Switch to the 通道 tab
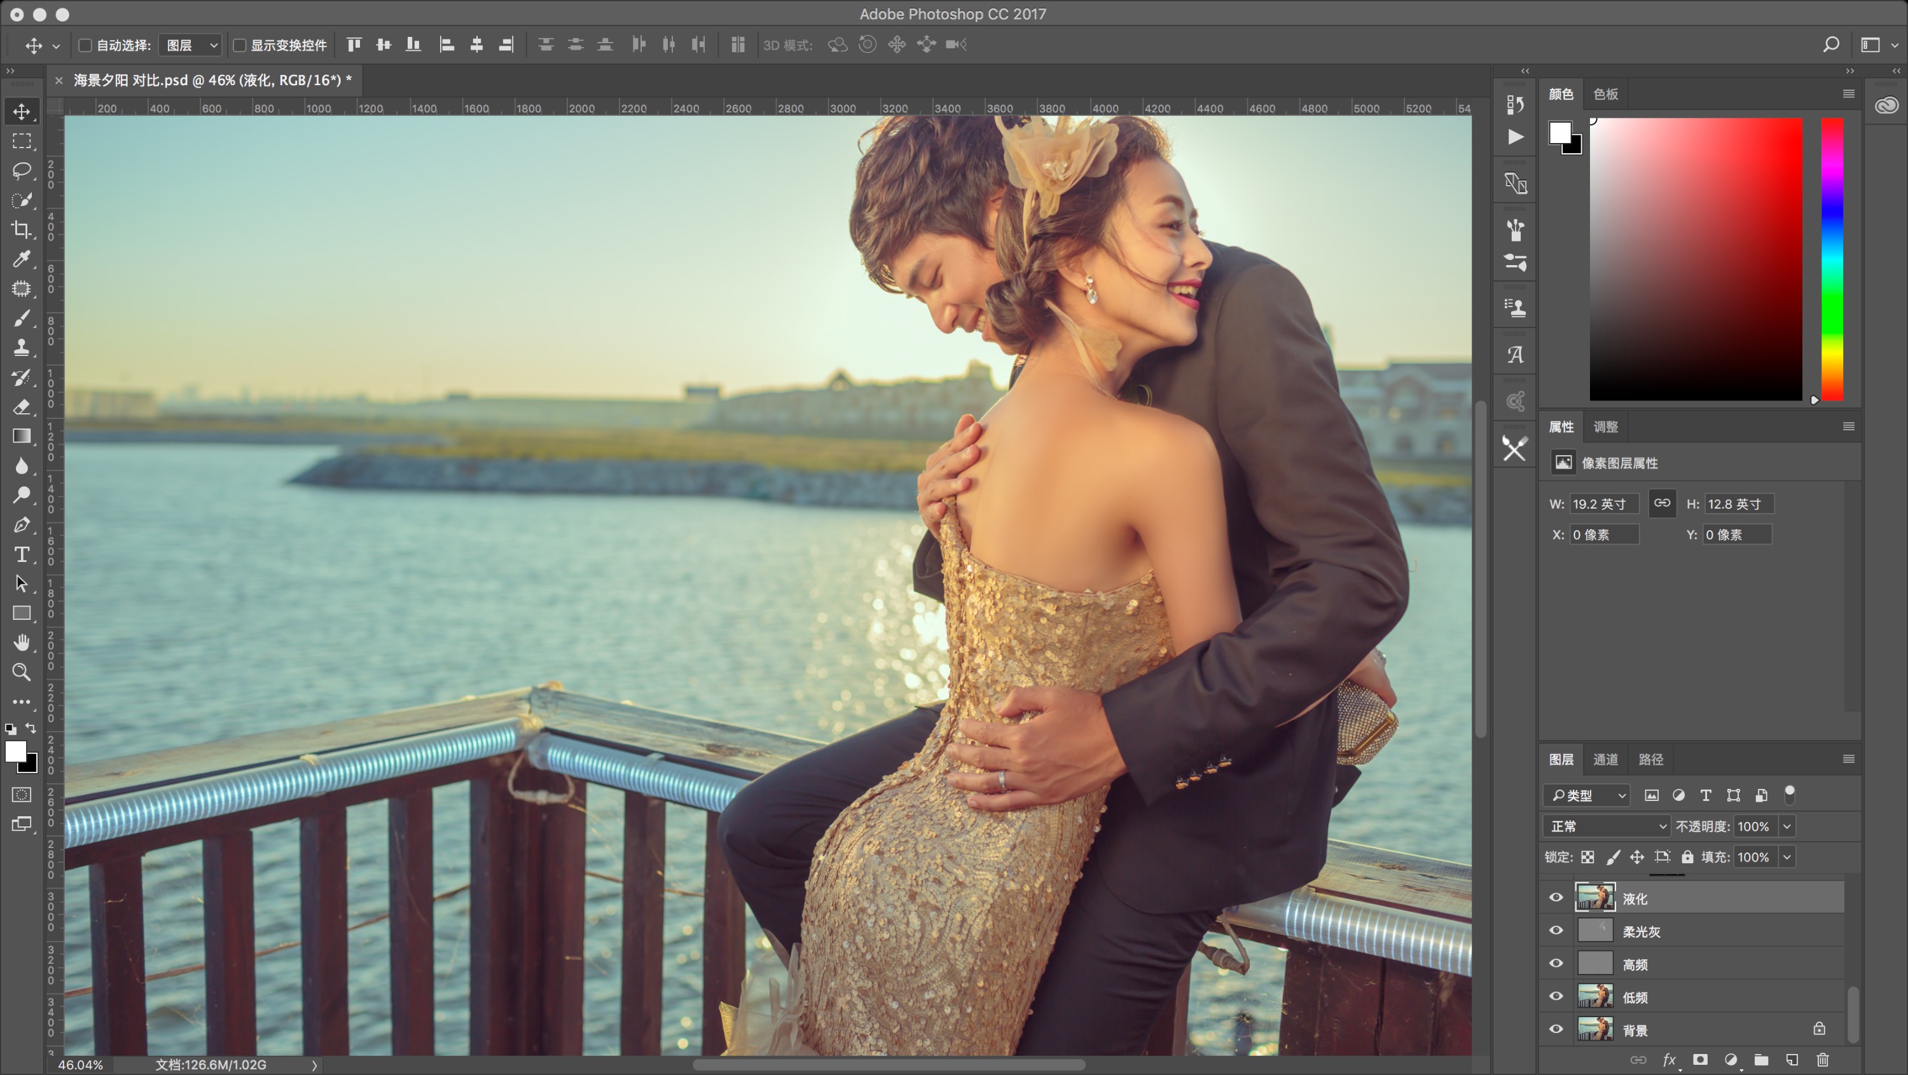 (1606, 759)
